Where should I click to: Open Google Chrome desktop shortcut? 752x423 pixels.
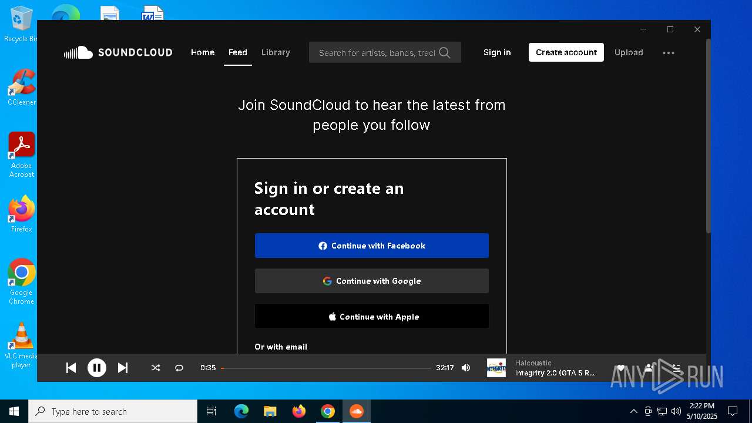(x=22, y=281)
